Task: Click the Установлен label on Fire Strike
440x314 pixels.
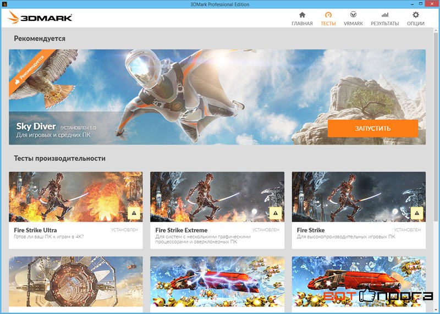Action: [407, 230]
